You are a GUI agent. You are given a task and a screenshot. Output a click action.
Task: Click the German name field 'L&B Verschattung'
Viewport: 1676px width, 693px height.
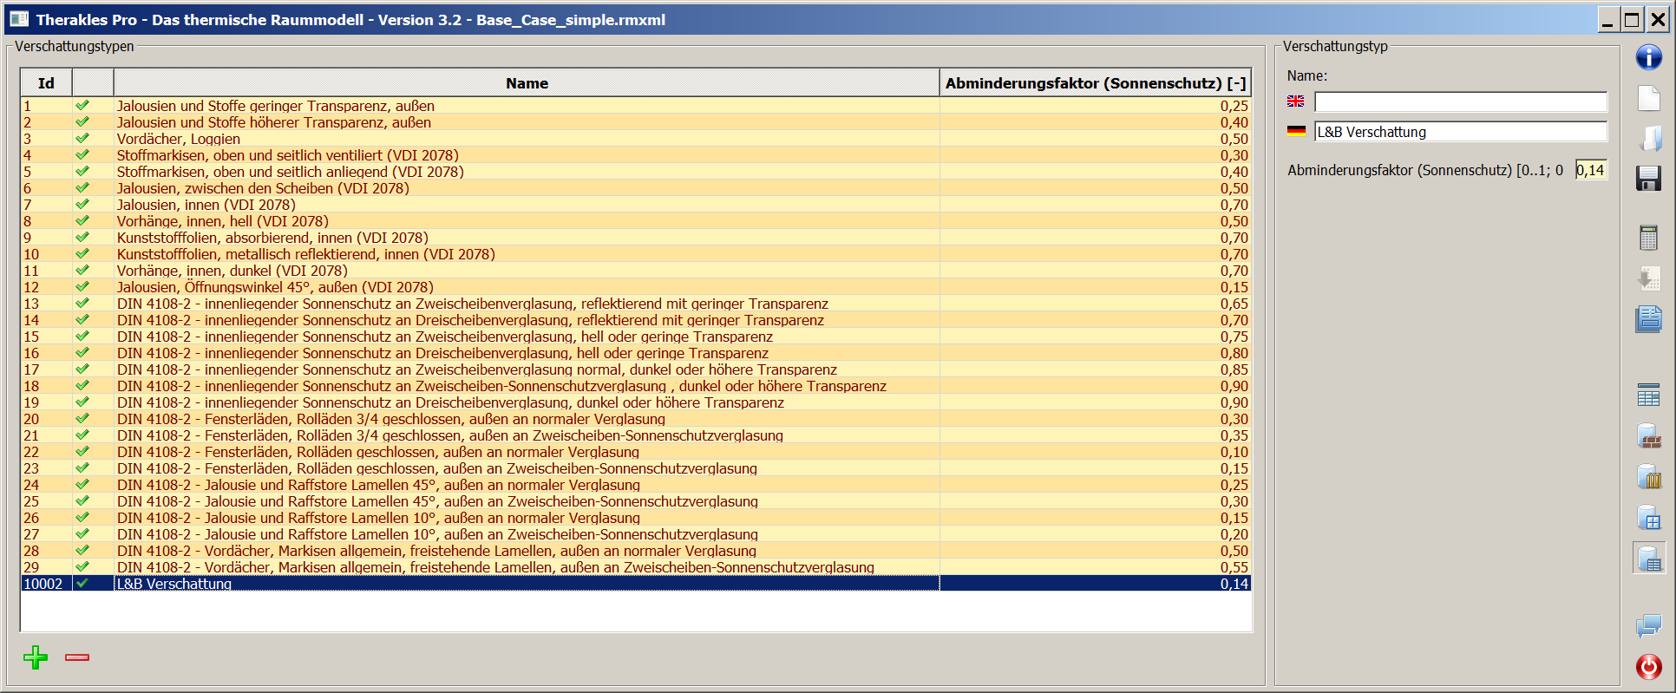click(1460, 132)
